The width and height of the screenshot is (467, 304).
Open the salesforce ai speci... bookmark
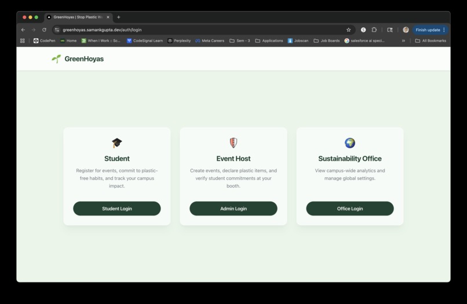click(364, 41)
